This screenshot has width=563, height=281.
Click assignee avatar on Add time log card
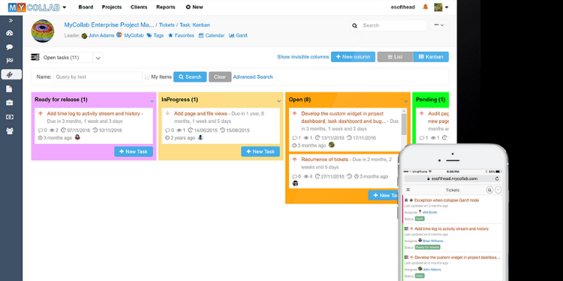pos(77,137)
